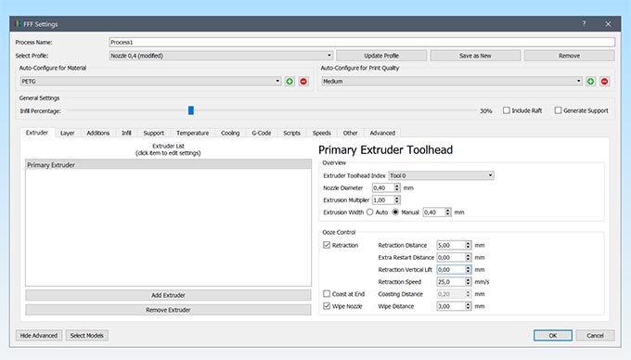This screenshot has height=360, width=631.
Task: Click the Nozzle Diameter value field
Action: [x=383, y=187]
